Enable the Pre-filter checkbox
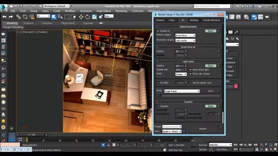The width and height of the screenshot is (278, 156). (x=158, y=83)
